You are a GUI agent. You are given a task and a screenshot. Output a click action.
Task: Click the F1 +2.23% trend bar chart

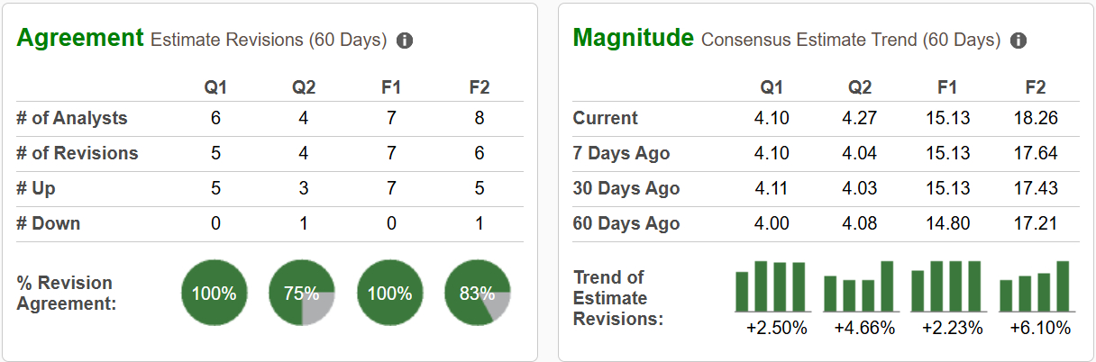[946, 286]
